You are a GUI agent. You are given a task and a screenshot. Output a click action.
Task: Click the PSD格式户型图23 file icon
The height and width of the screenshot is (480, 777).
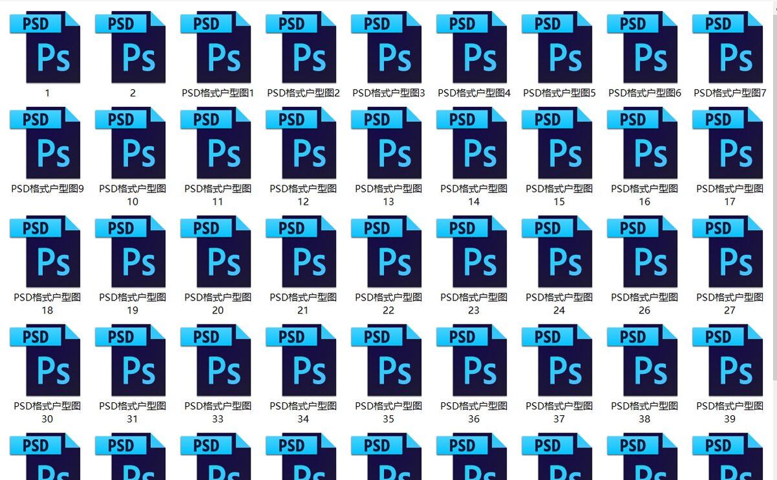[474, 253]
